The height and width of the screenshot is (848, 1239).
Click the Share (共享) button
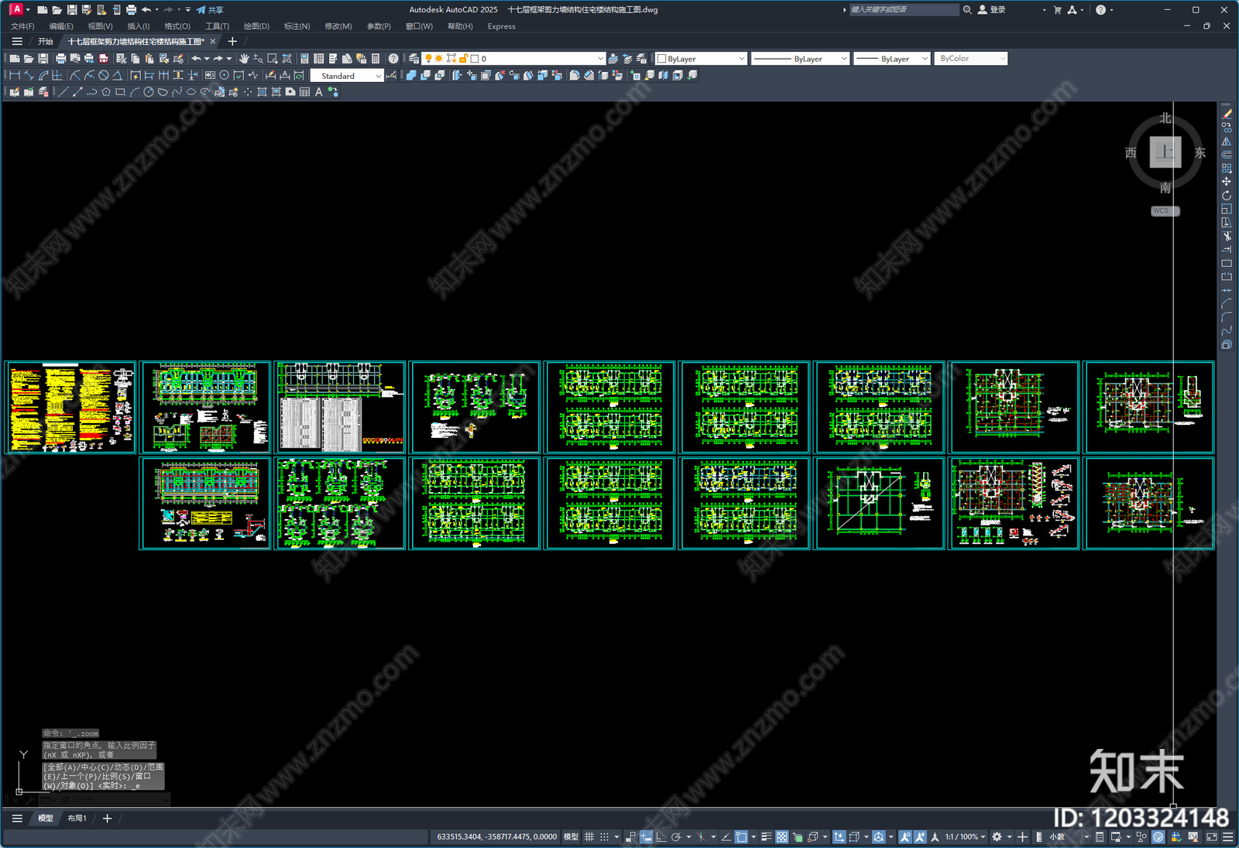[210, 9]
